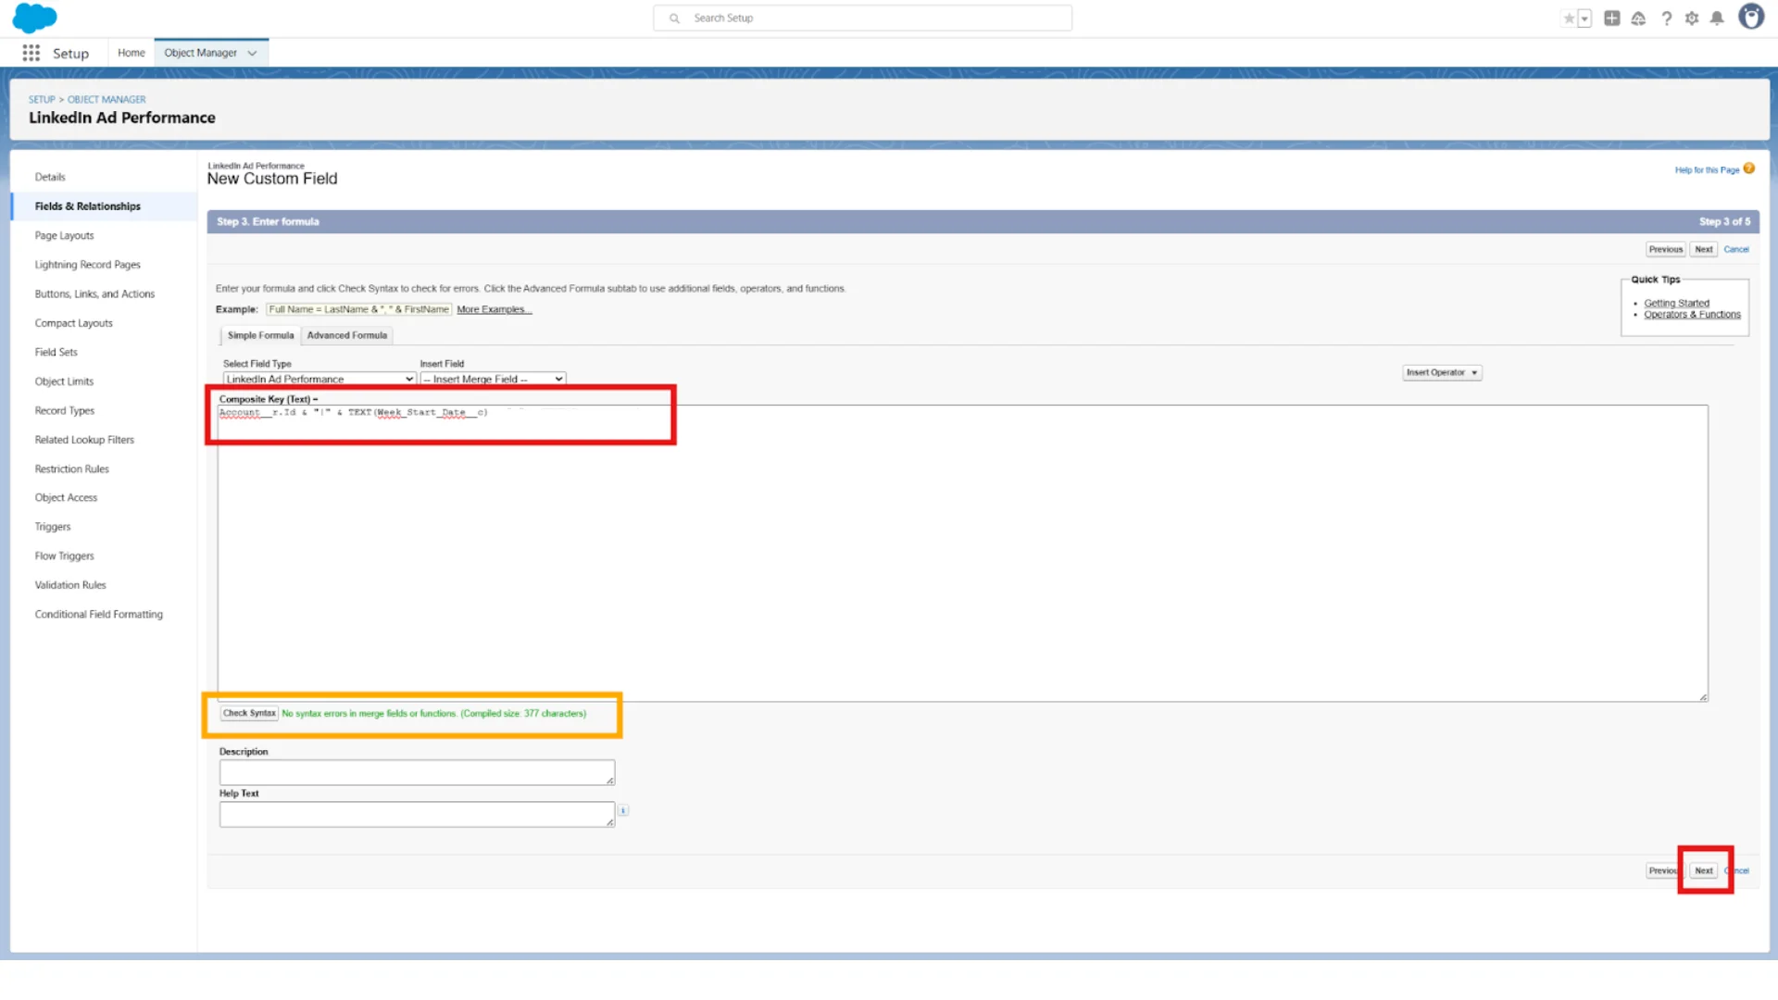Expand the favorites list dropdown arrow

[1584, 19]
